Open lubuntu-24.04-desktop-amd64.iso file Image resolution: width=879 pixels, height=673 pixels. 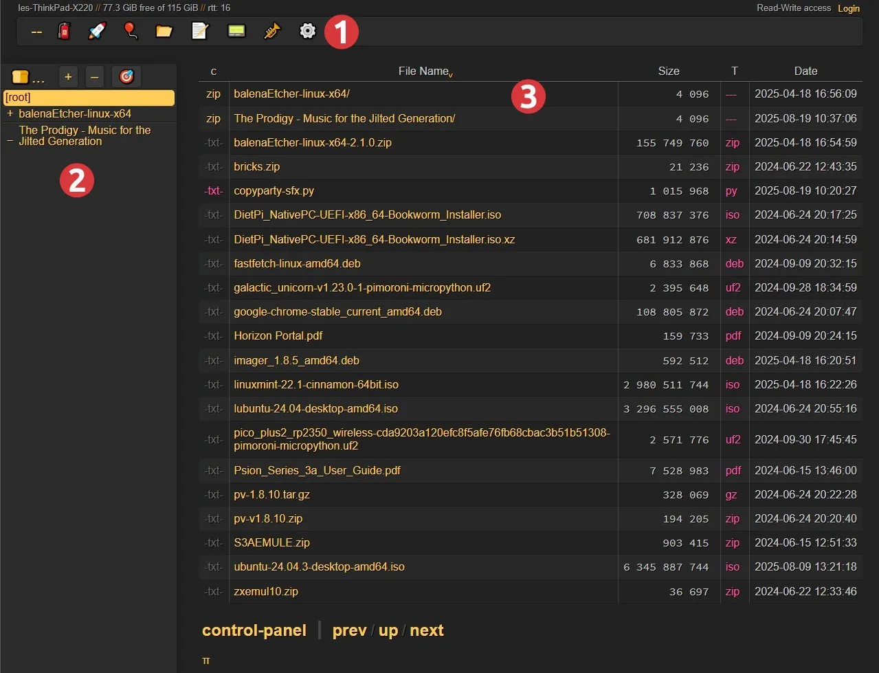tap(315, 409)
